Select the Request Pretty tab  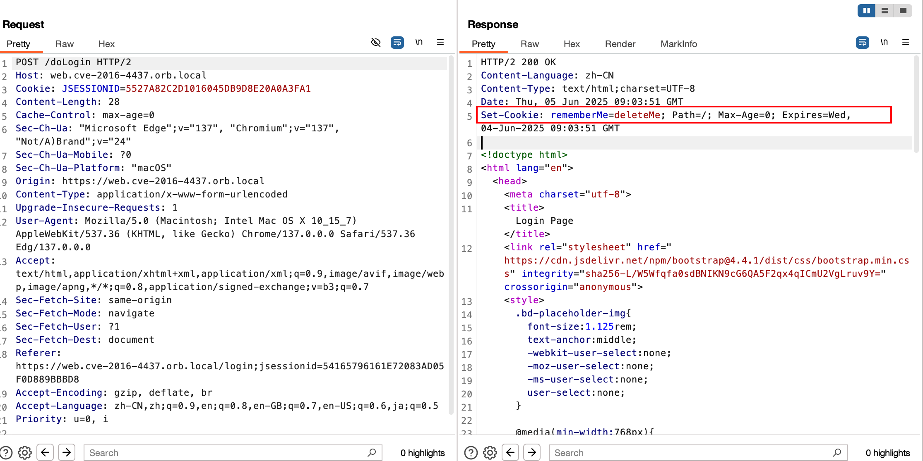(x=19, y=44)
